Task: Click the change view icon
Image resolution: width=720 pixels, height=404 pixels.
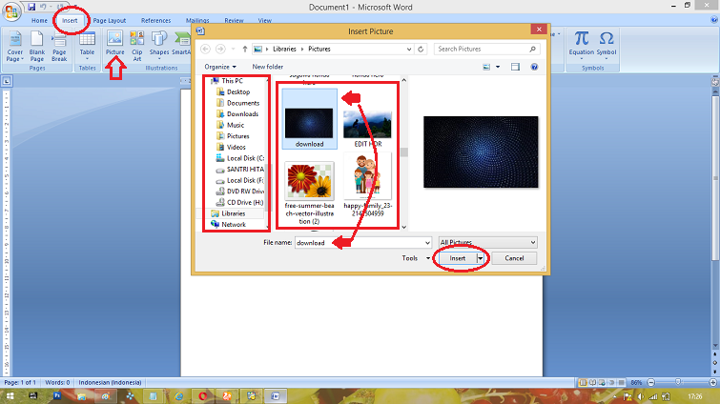Action: point(486,67)
